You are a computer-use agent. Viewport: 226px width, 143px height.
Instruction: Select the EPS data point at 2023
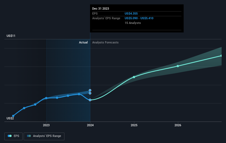46,98
